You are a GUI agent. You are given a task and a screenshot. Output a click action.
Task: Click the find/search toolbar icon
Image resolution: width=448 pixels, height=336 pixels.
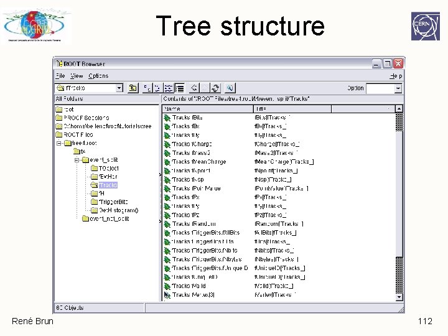tap(230, 88)
